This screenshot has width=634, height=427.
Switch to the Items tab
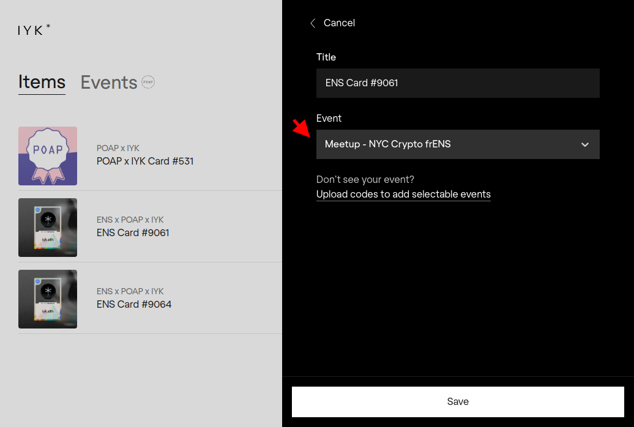pos(42,82)
